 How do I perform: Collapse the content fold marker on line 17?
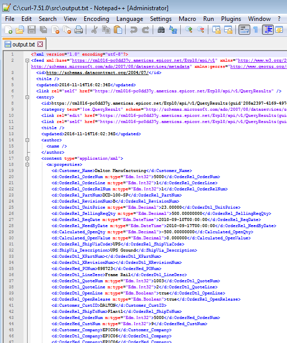pos(27,158)
